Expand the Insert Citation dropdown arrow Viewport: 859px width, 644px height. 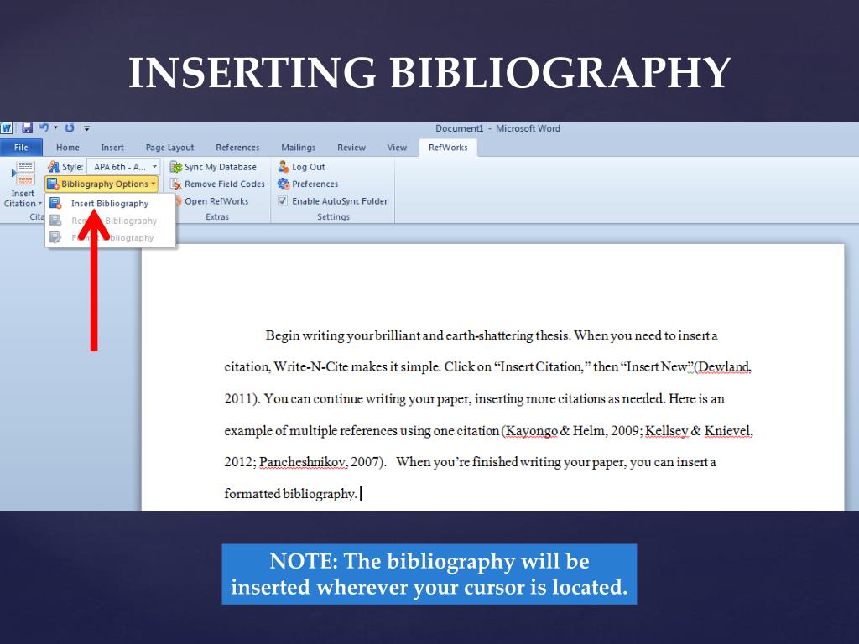point(40,204)
